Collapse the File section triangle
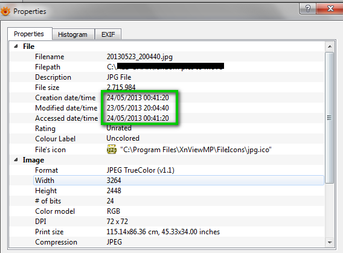Image resolution: width=343 pixels, height=253 pixels. (16, 46)
